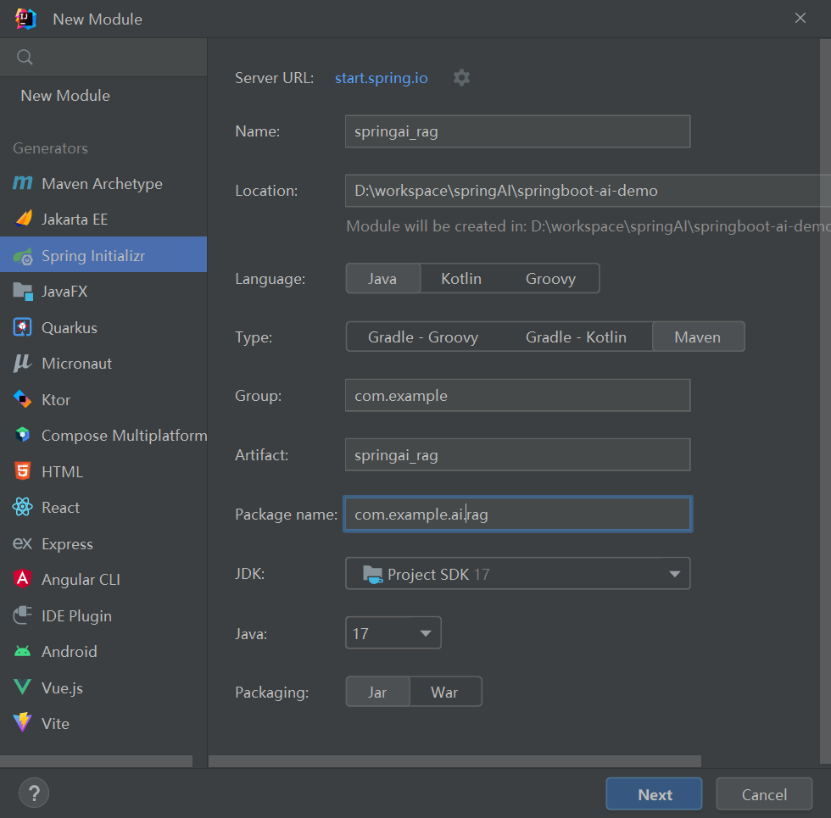This screenshot has width=831, height=818.
Task: Select Groovy language option
Action: (x=550, y=279)
